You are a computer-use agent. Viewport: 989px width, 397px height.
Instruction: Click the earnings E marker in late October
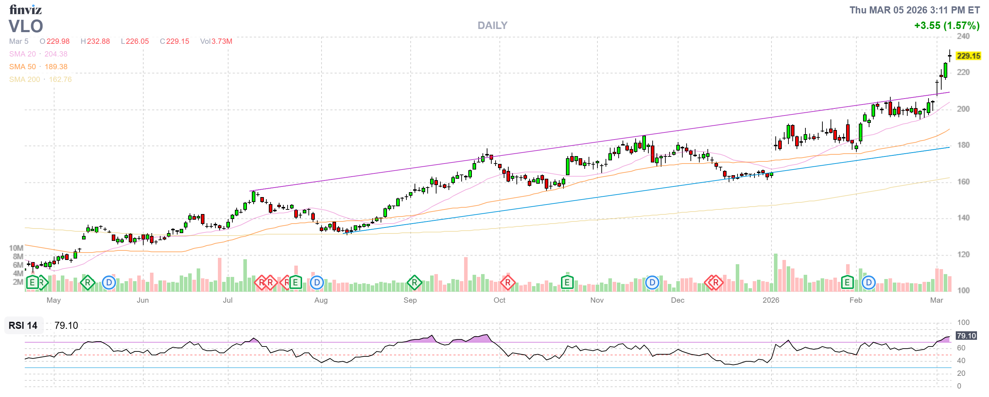(567, 283)
